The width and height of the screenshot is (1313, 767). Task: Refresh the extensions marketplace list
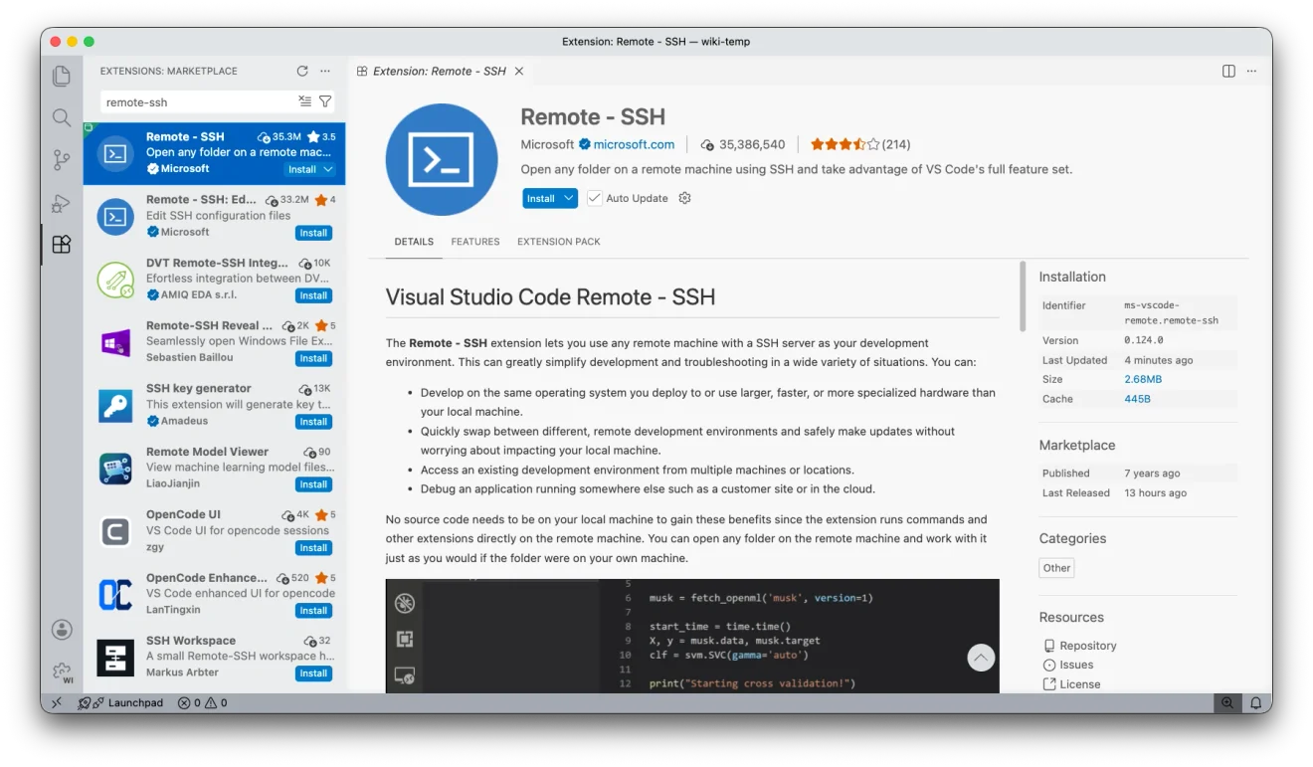302,71
